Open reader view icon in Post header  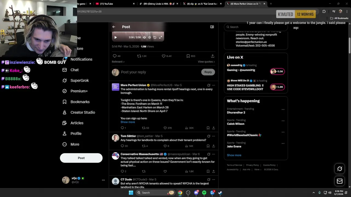click(212, 27)
